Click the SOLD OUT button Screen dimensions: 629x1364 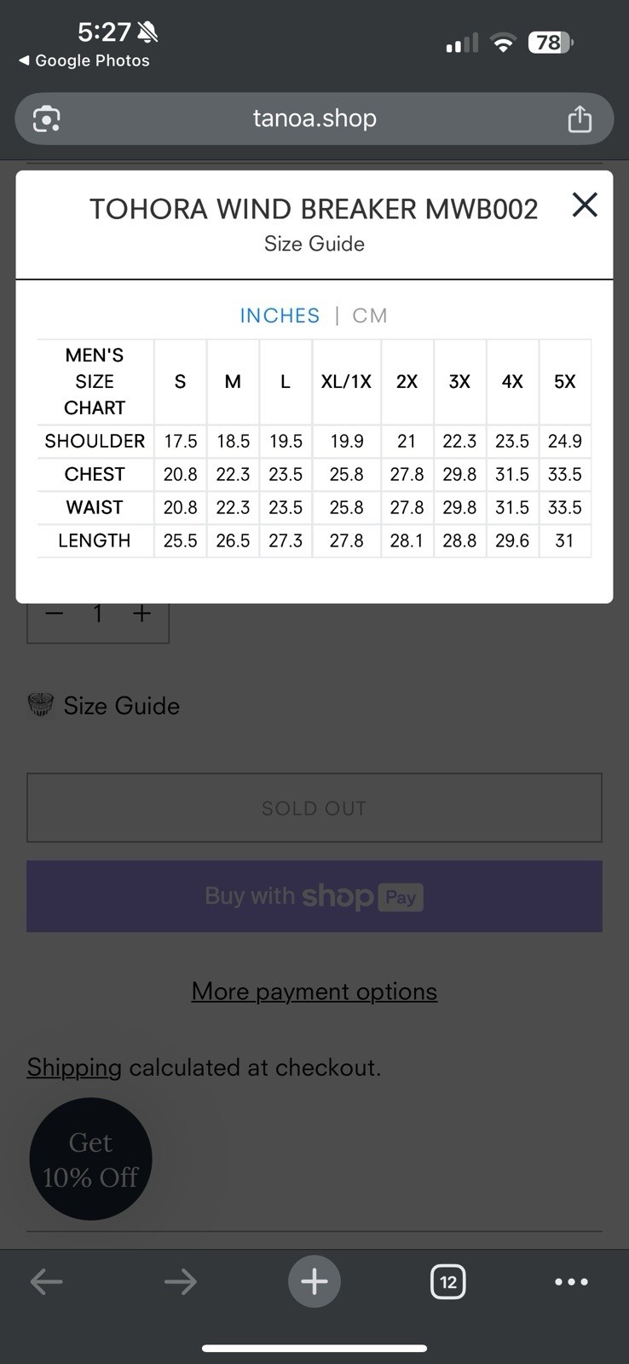[314, 808]
